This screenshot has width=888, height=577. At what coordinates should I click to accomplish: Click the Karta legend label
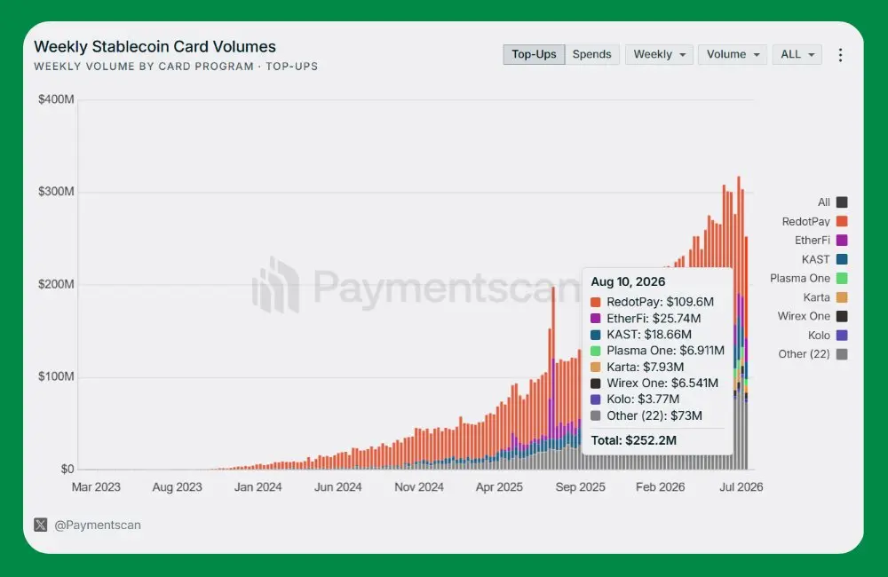[817, 297]
